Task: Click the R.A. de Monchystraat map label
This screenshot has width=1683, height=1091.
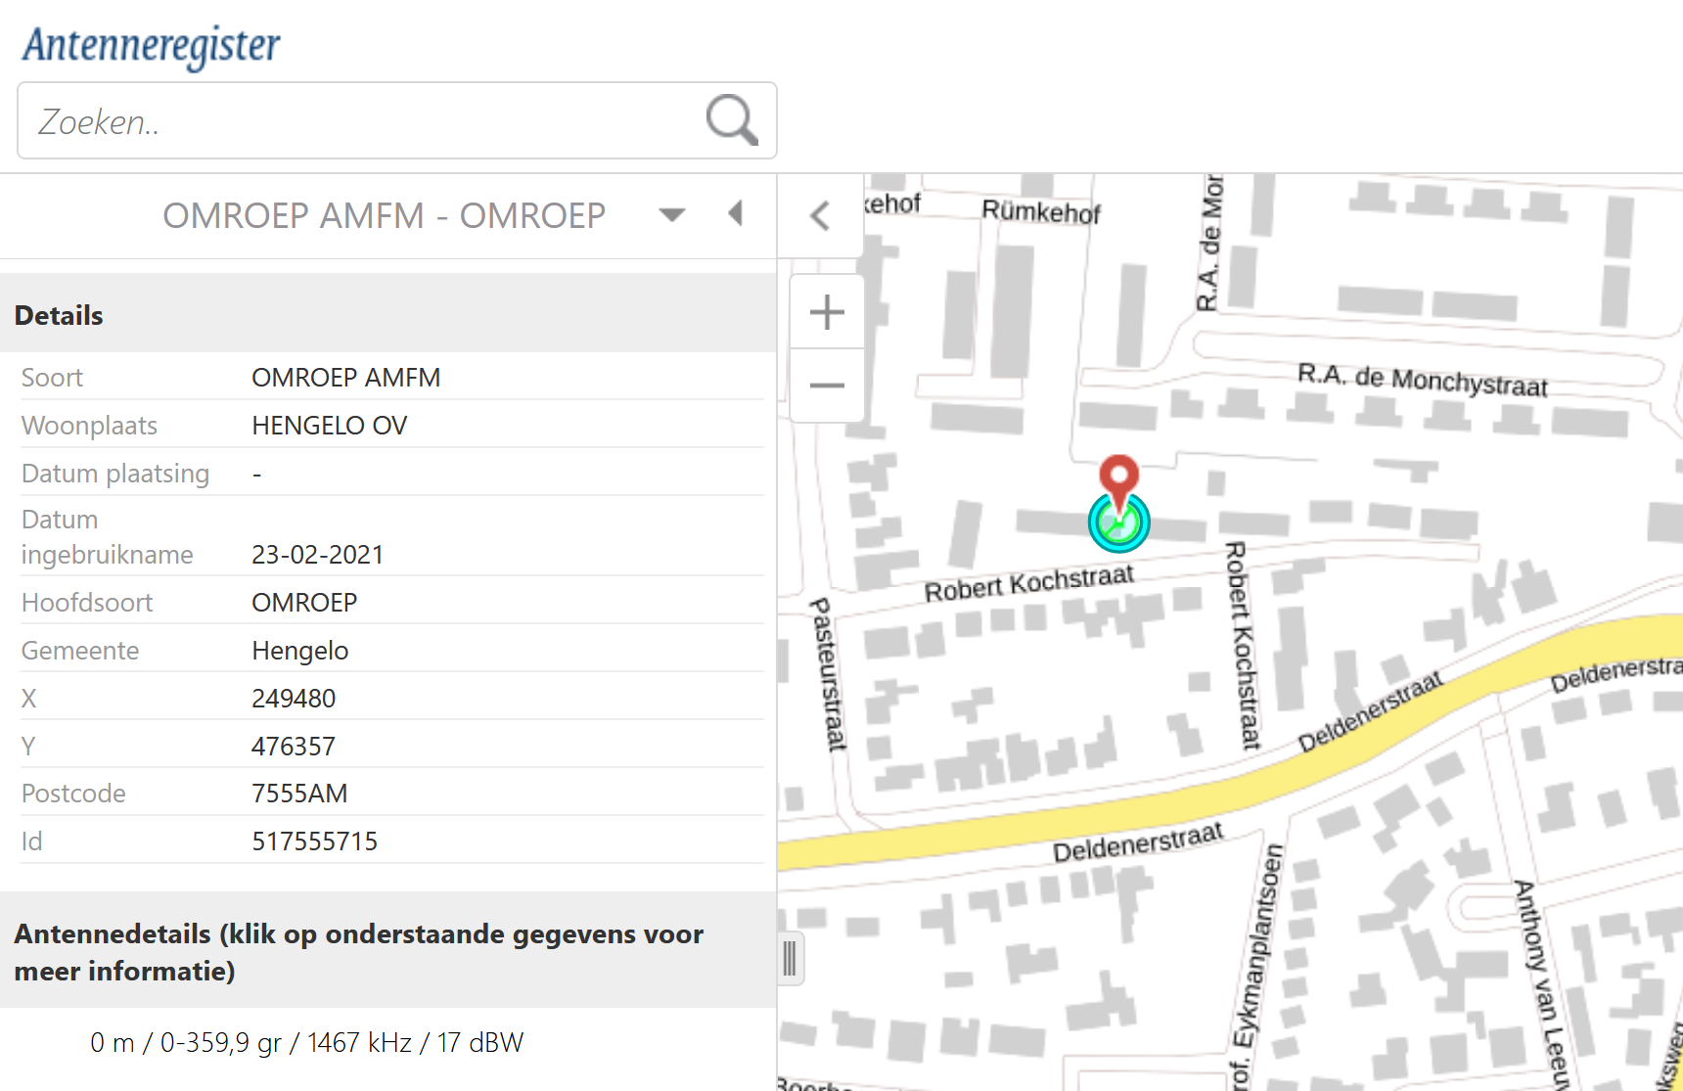Action: (x=1422, y=380)
